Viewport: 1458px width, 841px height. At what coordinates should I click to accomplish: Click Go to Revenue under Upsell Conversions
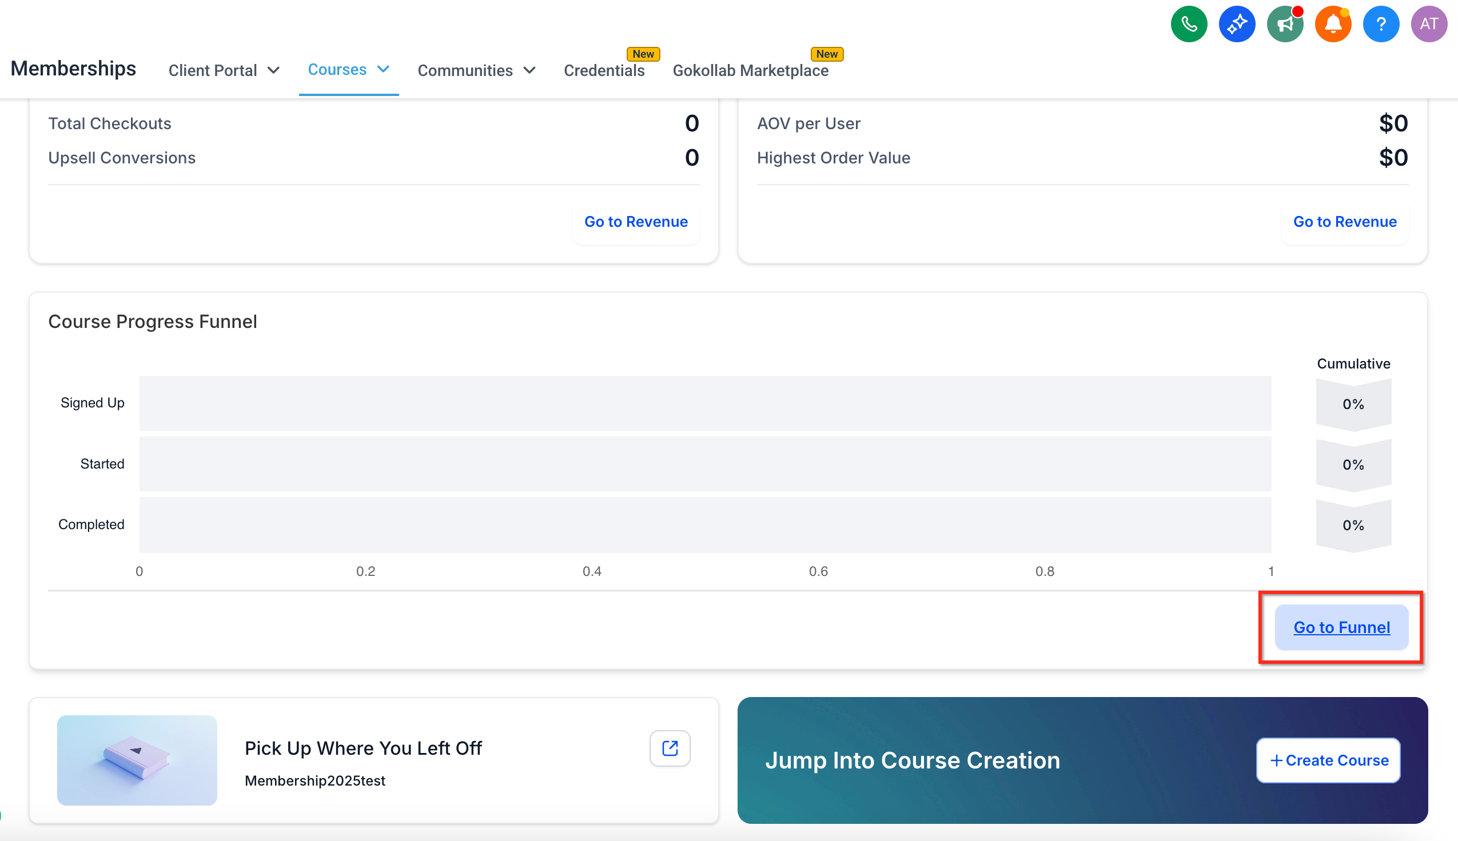click(636, 222)
